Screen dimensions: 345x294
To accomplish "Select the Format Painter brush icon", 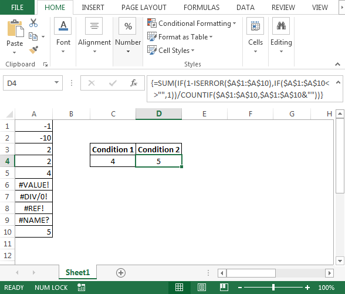I will tap(33, 50).
